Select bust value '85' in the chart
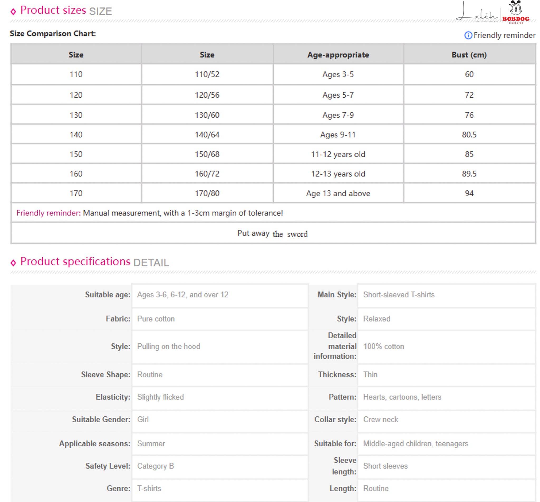This screenshot has width=540, height=502. (x=469, y=154)
